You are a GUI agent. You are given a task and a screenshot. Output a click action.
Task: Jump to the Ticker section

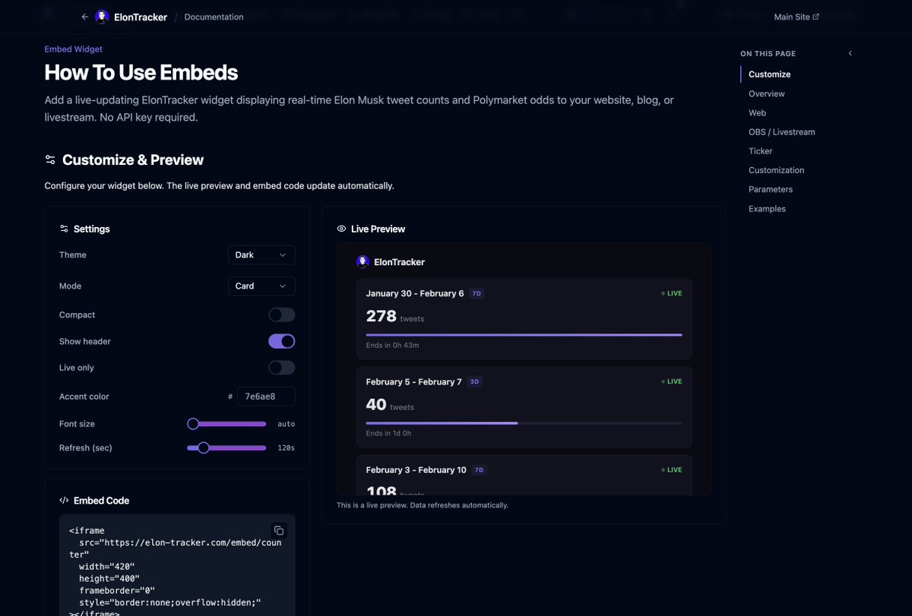[760, 151]
